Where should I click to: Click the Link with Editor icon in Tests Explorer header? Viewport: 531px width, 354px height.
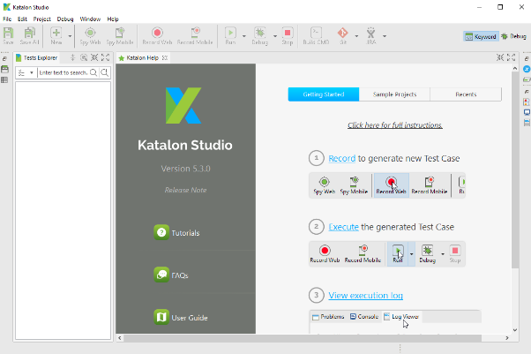[84, 57]
